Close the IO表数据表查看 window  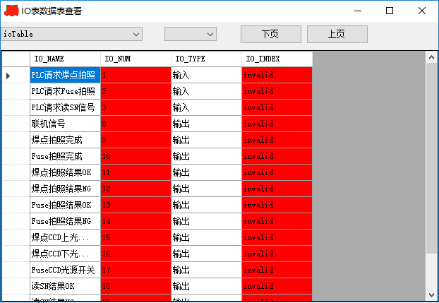pos(422,11)
